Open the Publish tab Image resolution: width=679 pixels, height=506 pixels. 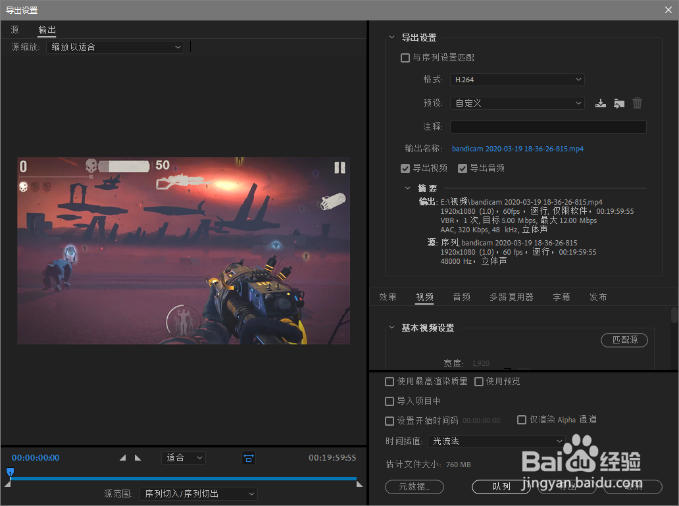coord(598,297)
